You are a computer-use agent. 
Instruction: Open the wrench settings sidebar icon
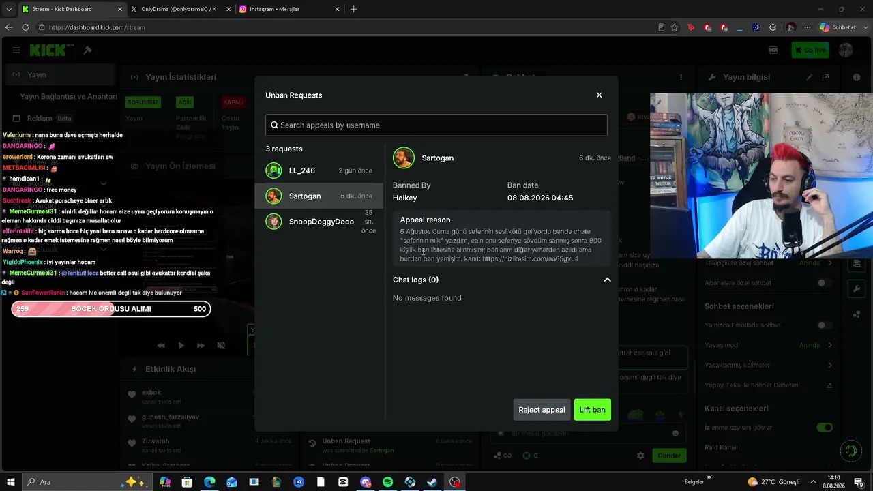pyautogui.click(x=857, y=288)
